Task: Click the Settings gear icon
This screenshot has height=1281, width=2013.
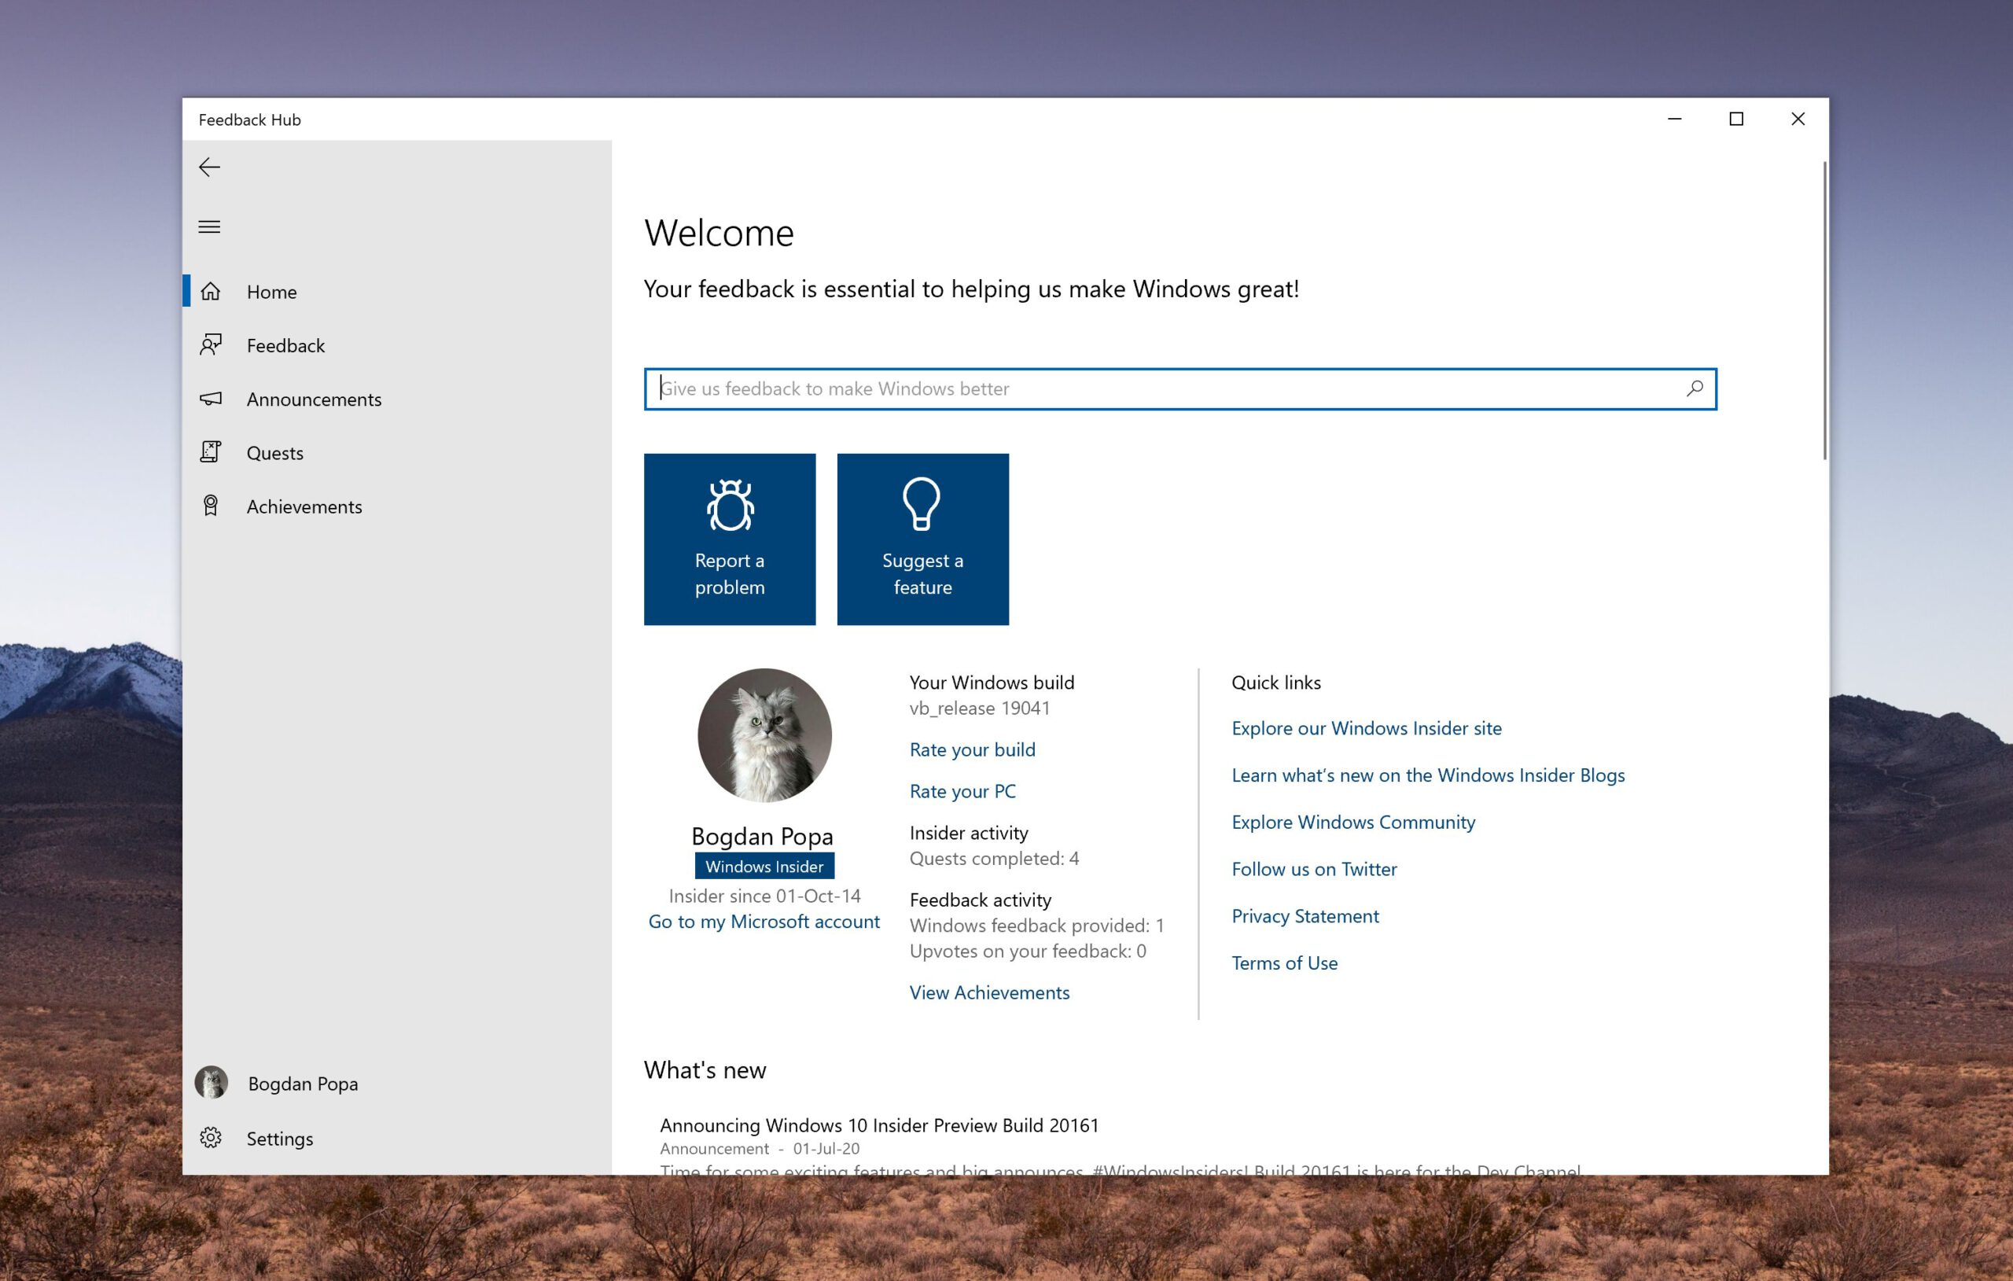Action: 211,1138
